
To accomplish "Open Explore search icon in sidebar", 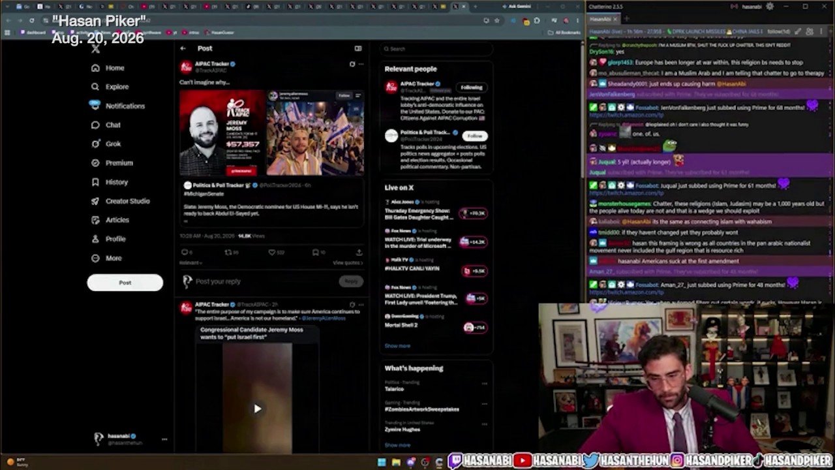I will (96, 87).
